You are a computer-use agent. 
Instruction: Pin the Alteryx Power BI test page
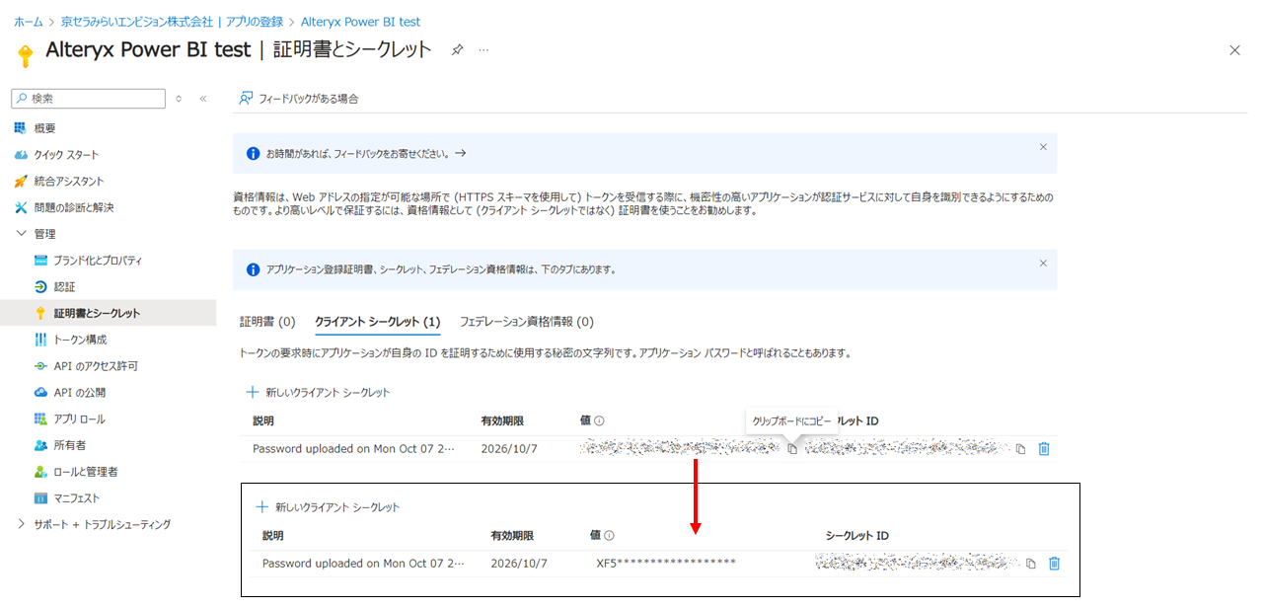457,49
